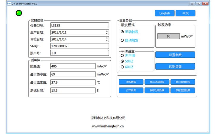The height and width of the screenshot is (134, 216).
Task: Open the 调校日期 calibration date spinner
Action: (107, 39)
